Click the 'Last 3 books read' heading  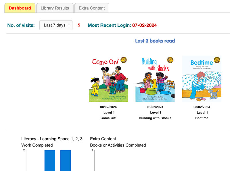click(155, 41)
